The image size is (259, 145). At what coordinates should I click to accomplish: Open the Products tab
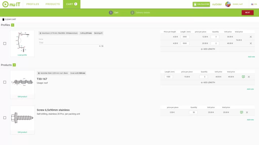click(53, 4)
